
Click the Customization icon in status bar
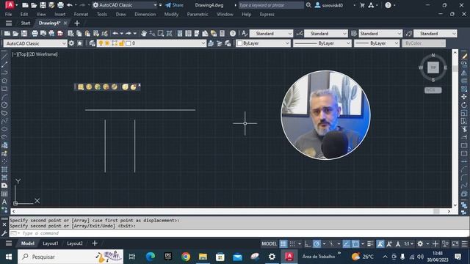(x=465, y=244)
